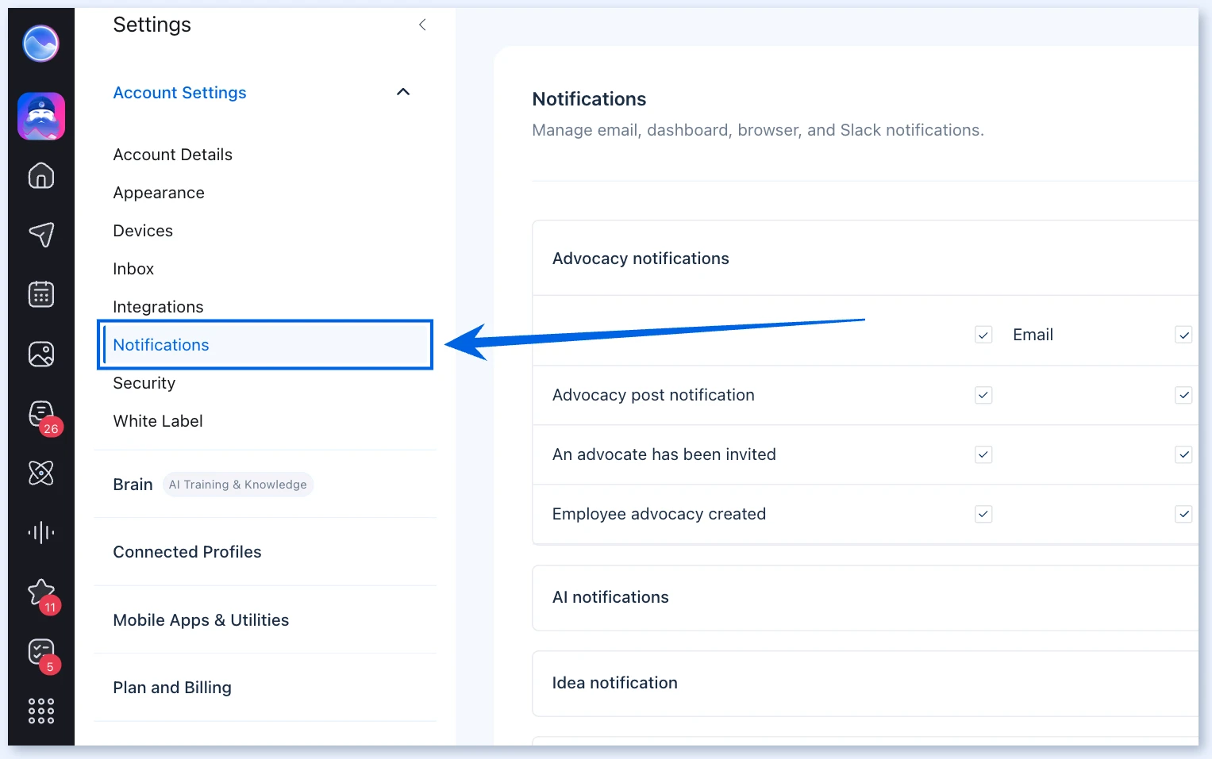Go to the Home icon in sidebar
This screenshot has height=759, width=1212.
tap(41, 175)
